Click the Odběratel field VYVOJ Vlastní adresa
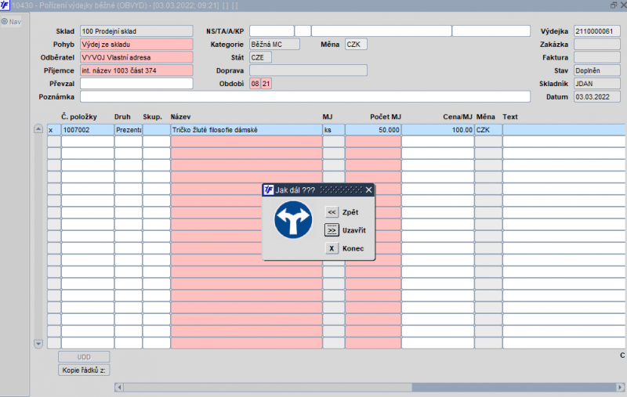627x397 pixels. tap(136, 57)
